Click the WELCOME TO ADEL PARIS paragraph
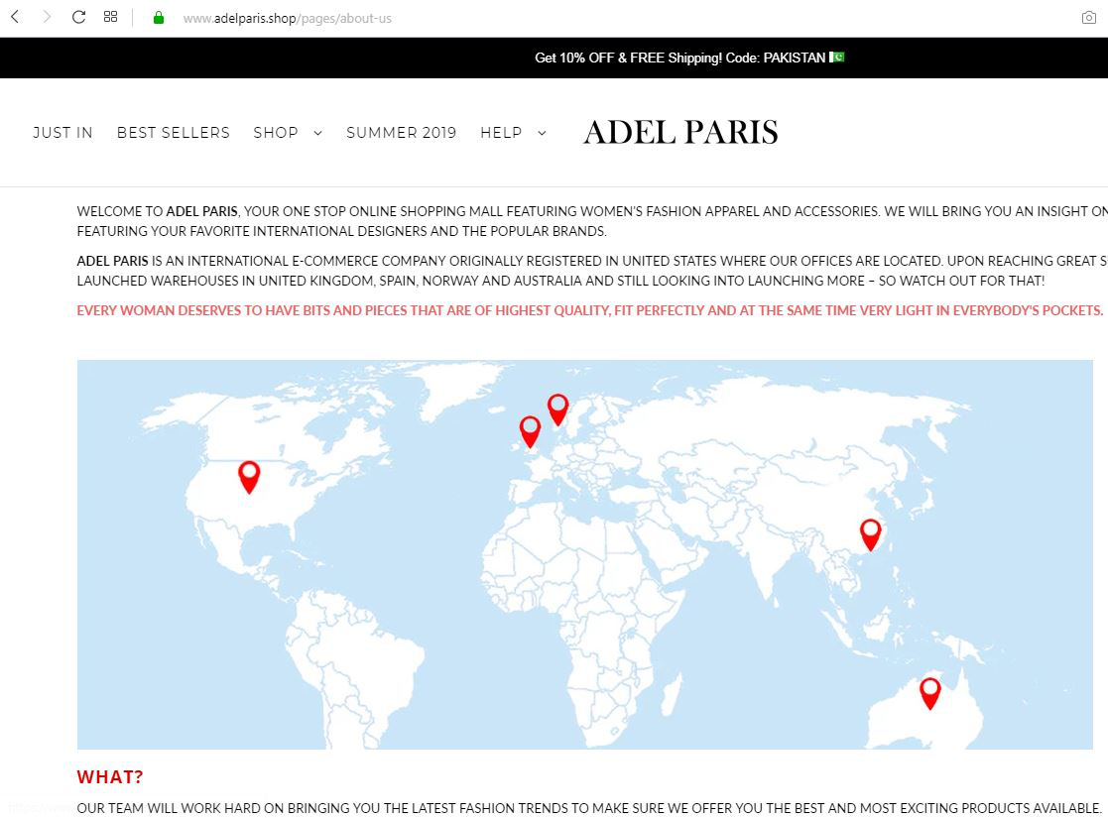The width and height of the screenshot is (1108, 818). (x=592, y=221)
